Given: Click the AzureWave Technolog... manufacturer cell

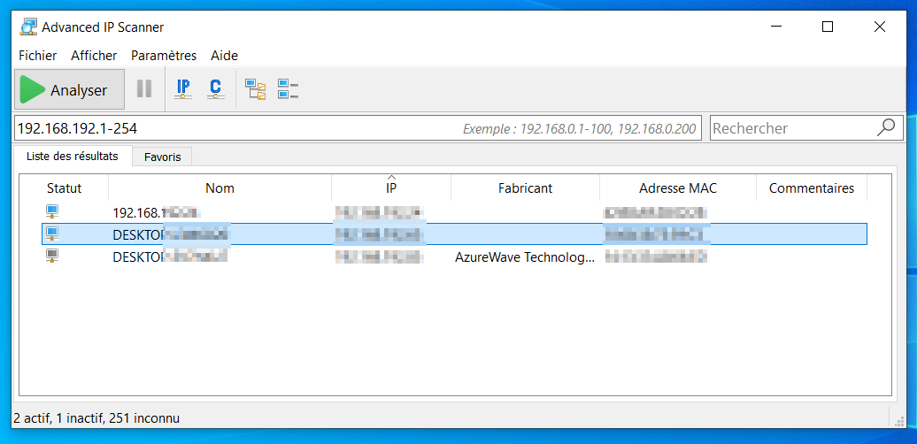Looking at the screenshot, I should 525,257.
